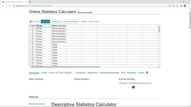Check the Gender nominal variable
This screenshot has width=191, height=107.
point(120,83)
